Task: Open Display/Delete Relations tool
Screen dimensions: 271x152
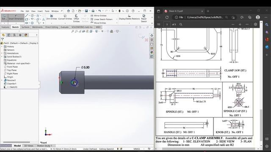Action: pyautogui.click(x=129, y=17)
